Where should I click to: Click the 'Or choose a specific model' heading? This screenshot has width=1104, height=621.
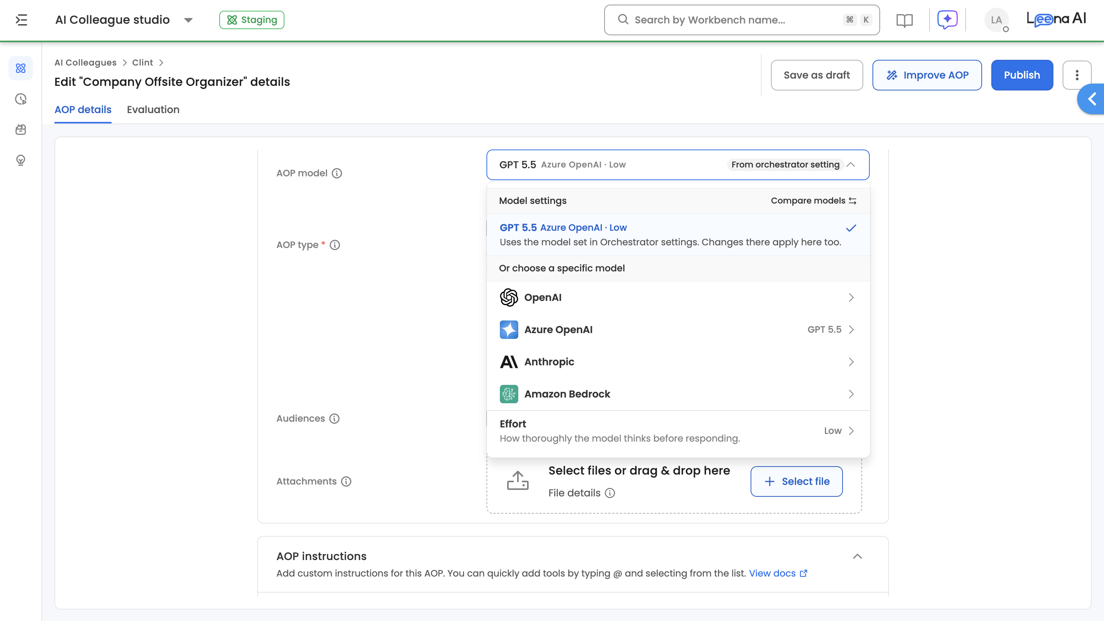[x=562, y=268]
